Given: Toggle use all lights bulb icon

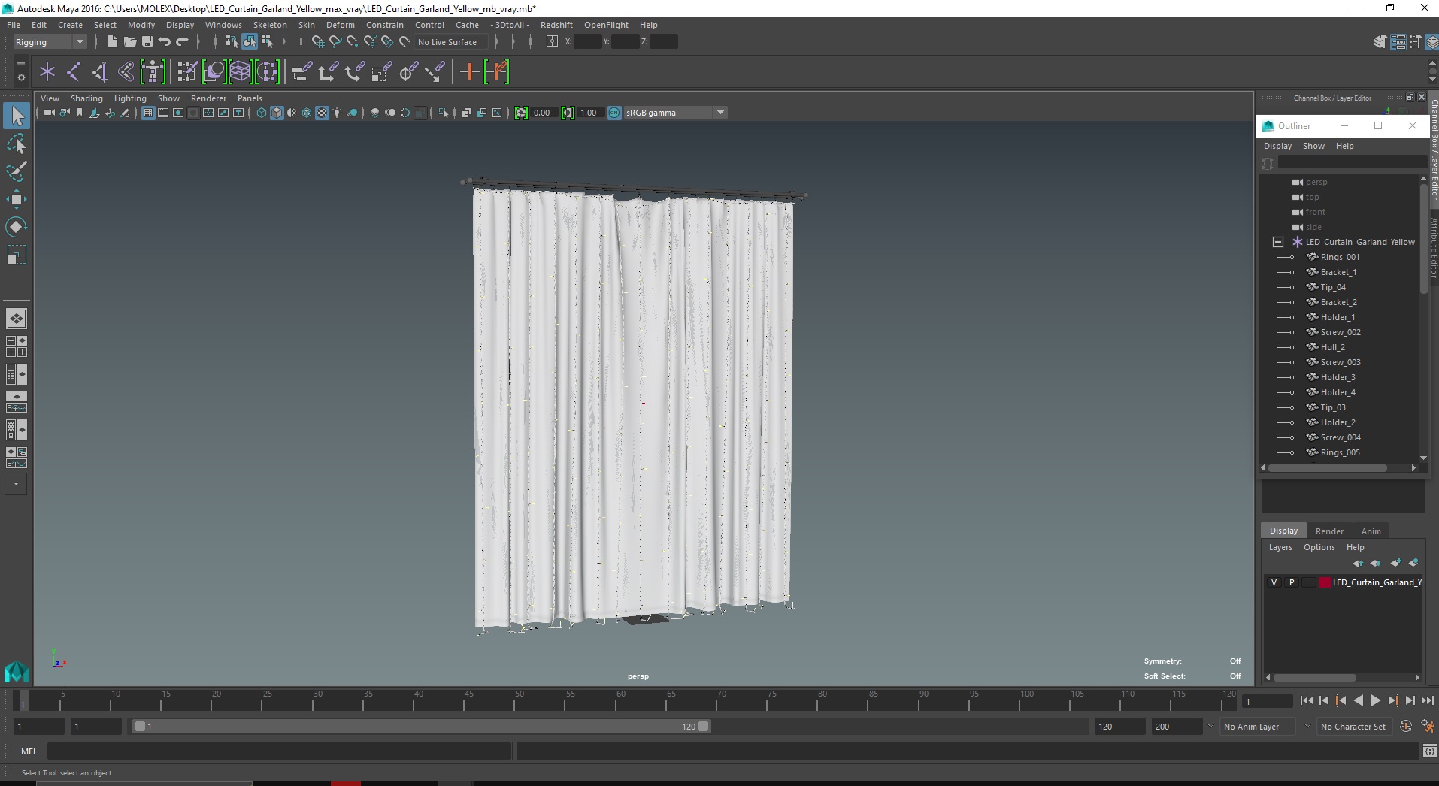Looking at the screenshot, I should coord(337,113).
